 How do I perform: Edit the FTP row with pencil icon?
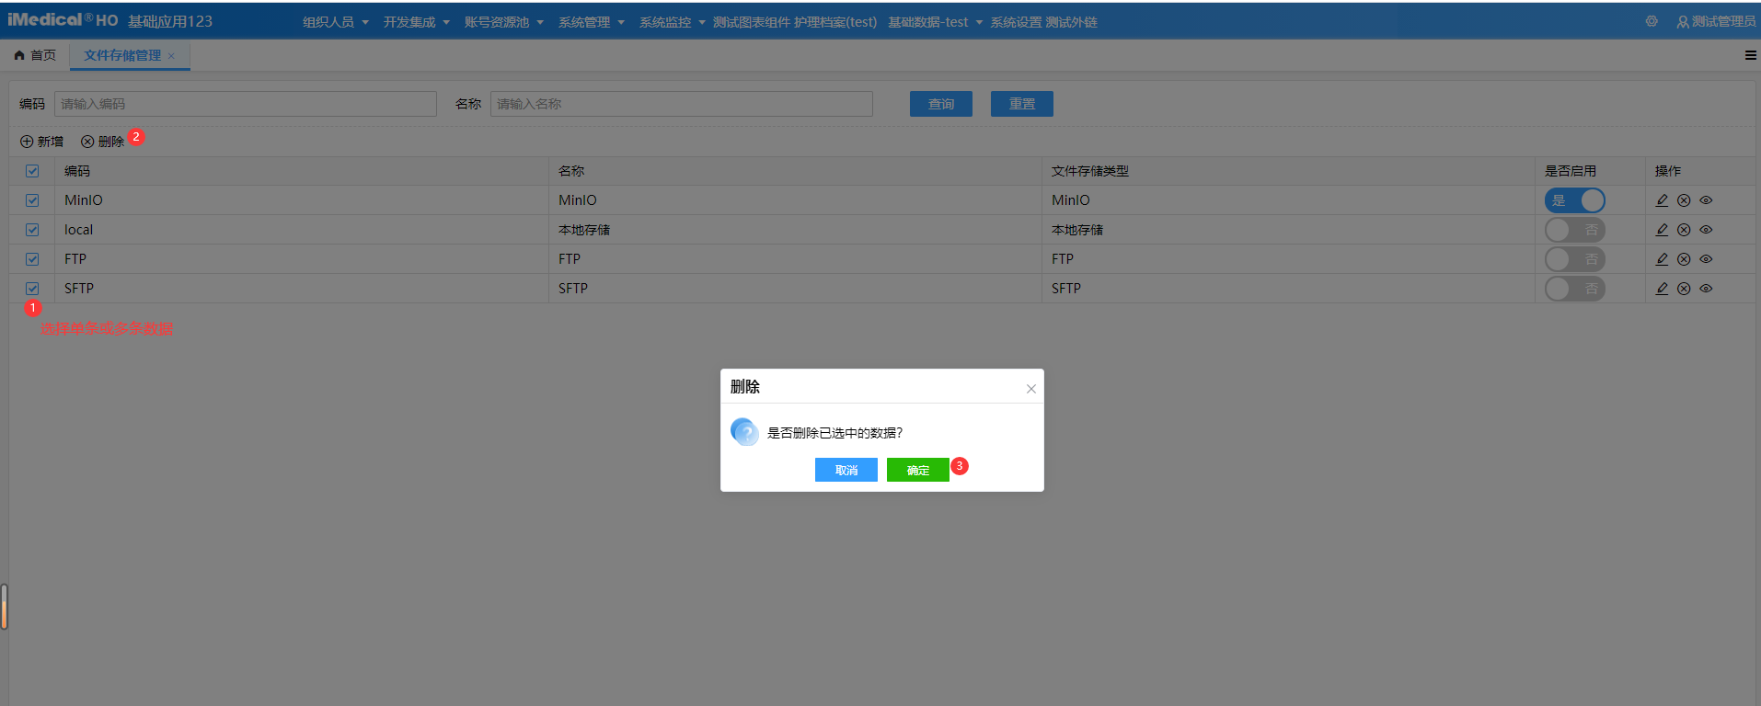pyautogui.click(x=1662, y=259)
